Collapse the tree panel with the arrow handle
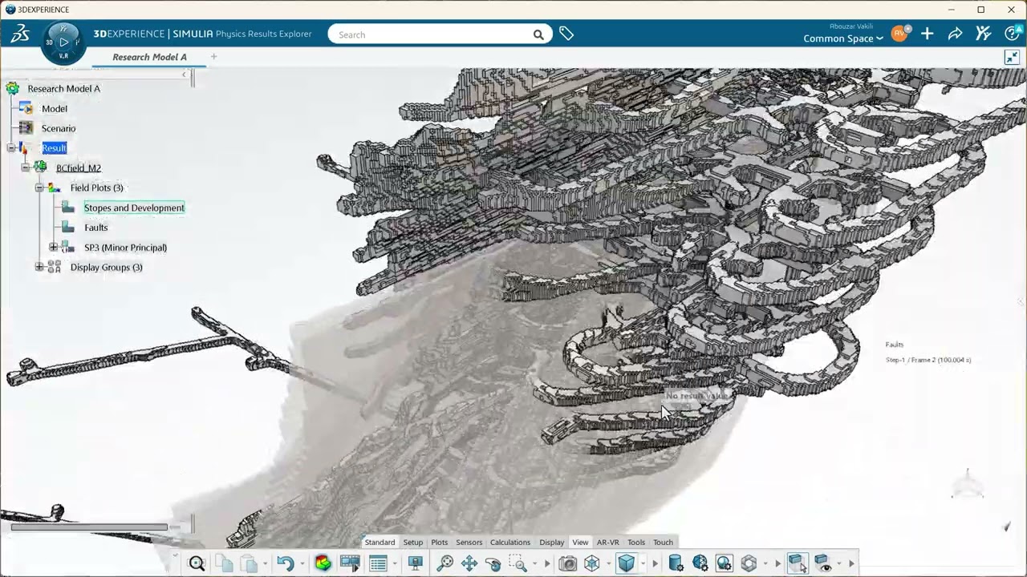Screen dimensions: 1027x577 184,75
